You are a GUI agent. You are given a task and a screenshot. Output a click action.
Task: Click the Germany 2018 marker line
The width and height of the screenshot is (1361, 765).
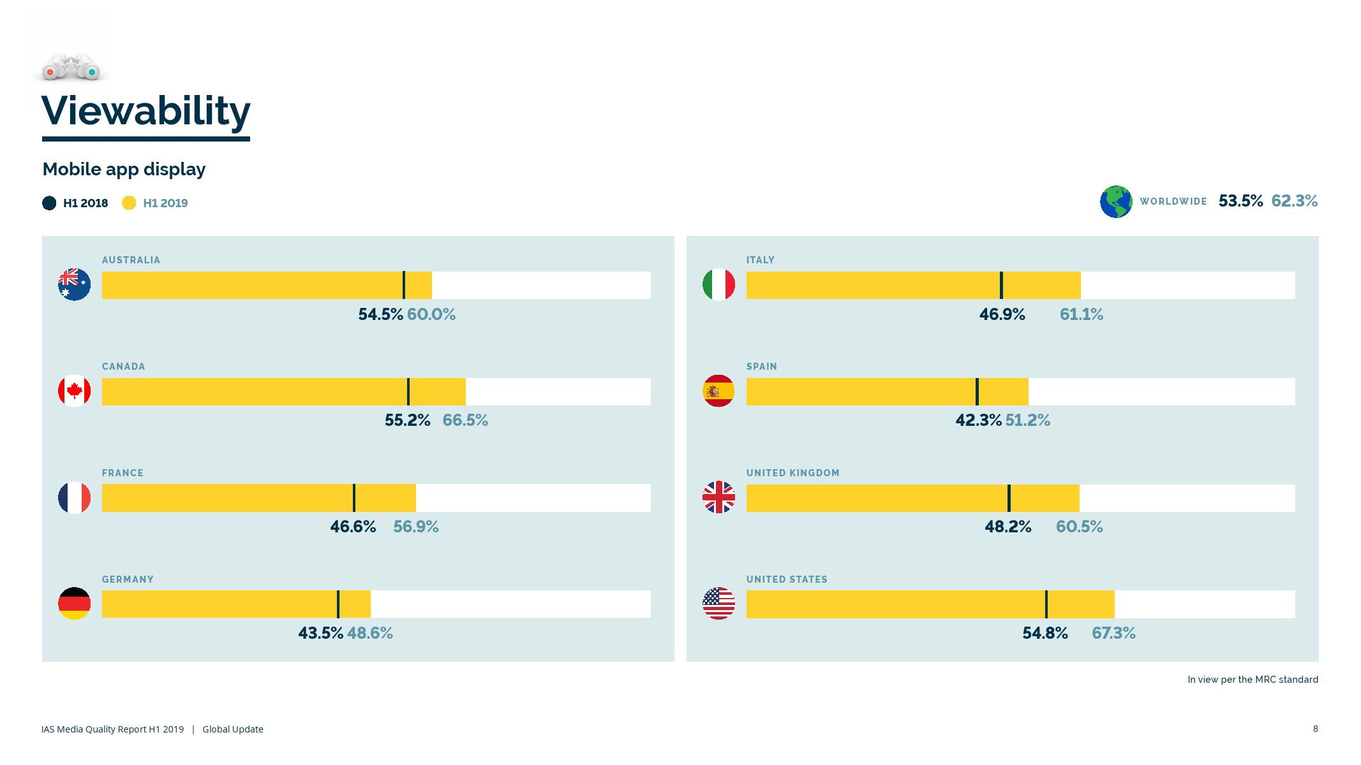click(338, 604)
